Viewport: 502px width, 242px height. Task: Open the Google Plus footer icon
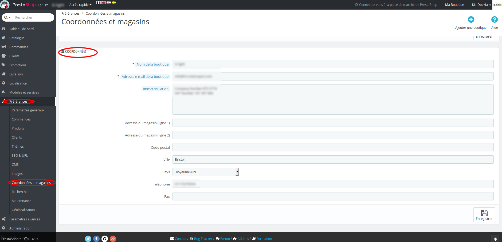pos(113,239)
